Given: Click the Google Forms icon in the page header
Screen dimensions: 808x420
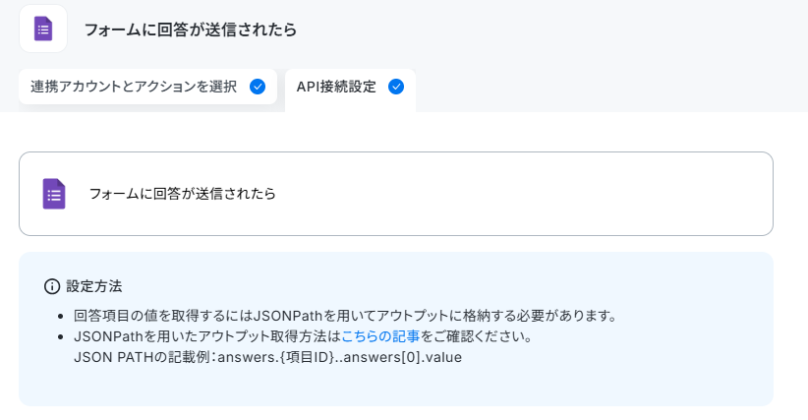Looking at the screenshot, I should tap(43, 29).
